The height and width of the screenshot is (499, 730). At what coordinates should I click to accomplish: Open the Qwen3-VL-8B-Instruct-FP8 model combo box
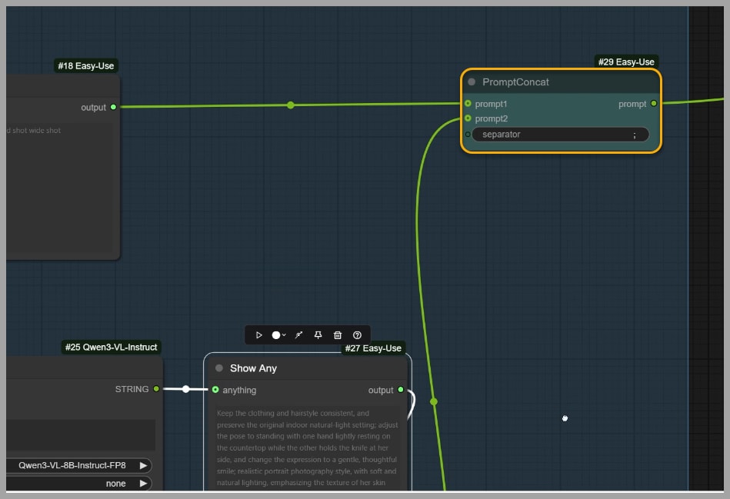point(72,465)
